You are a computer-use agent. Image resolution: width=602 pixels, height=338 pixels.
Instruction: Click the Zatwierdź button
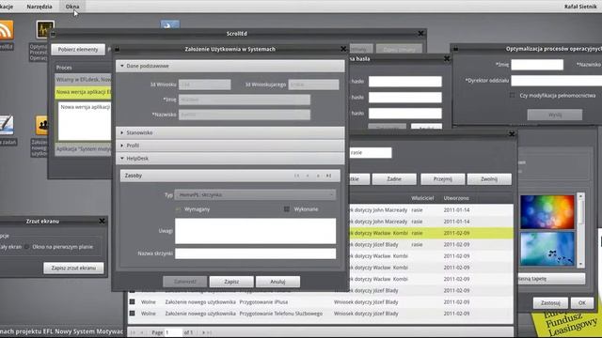click(185, 282)
